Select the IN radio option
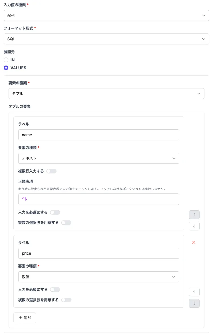 (6, 60)
